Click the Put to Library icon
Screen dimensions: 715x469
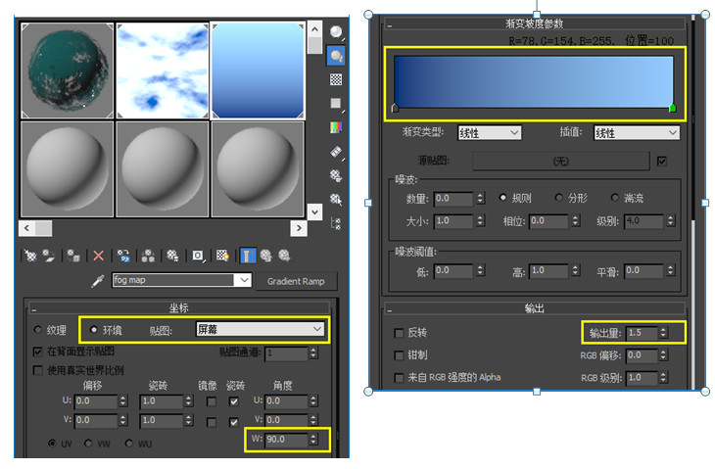click(172, 256)
